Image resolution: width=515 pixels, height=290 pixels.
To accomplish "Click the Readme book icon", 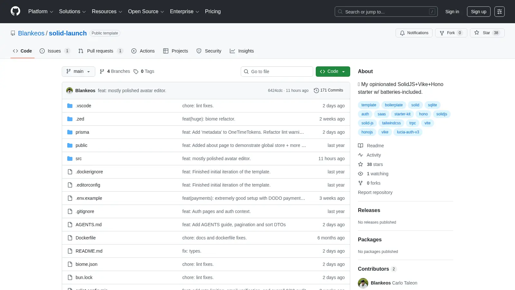I will [x=360, y=146].
